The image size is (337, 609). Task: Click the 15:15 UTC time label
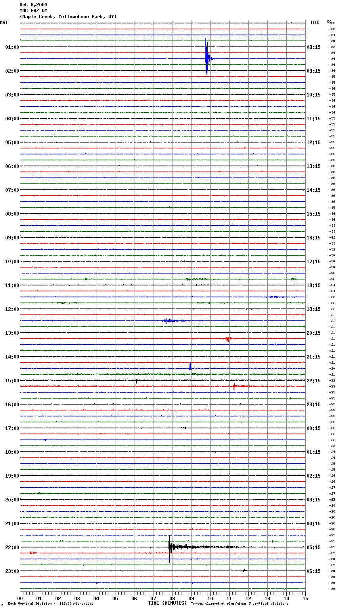pyautogui.click(x=314, y=214)
